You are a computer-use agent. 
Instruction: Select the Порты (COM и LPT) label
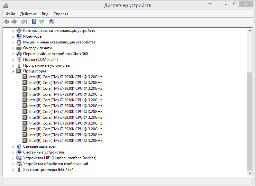tap(41, 60)
